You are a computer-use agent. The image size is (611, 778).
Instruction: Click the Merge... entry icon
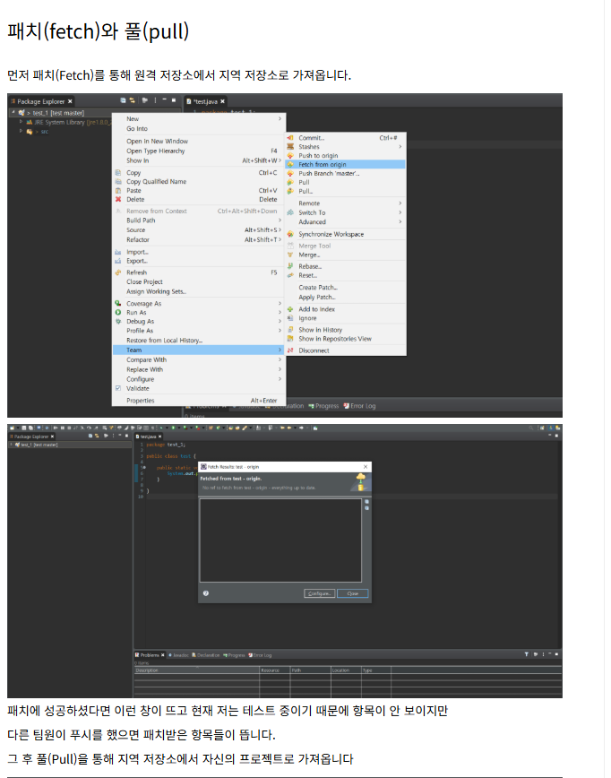[290, 255]
